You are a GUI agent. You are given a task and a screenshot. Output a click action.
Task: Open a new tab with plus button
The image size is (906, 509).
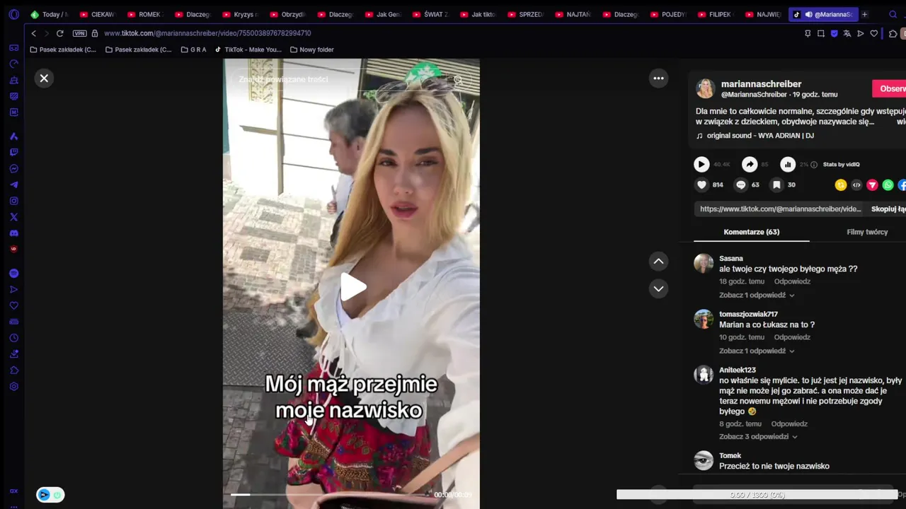tap(864, 14)
